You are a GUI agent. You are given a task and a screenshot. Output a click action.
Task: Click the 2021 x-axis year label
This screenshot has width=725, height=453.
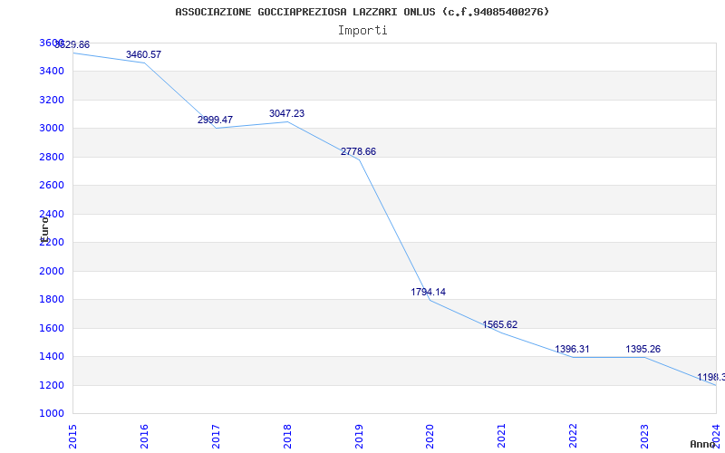point(502,437)
